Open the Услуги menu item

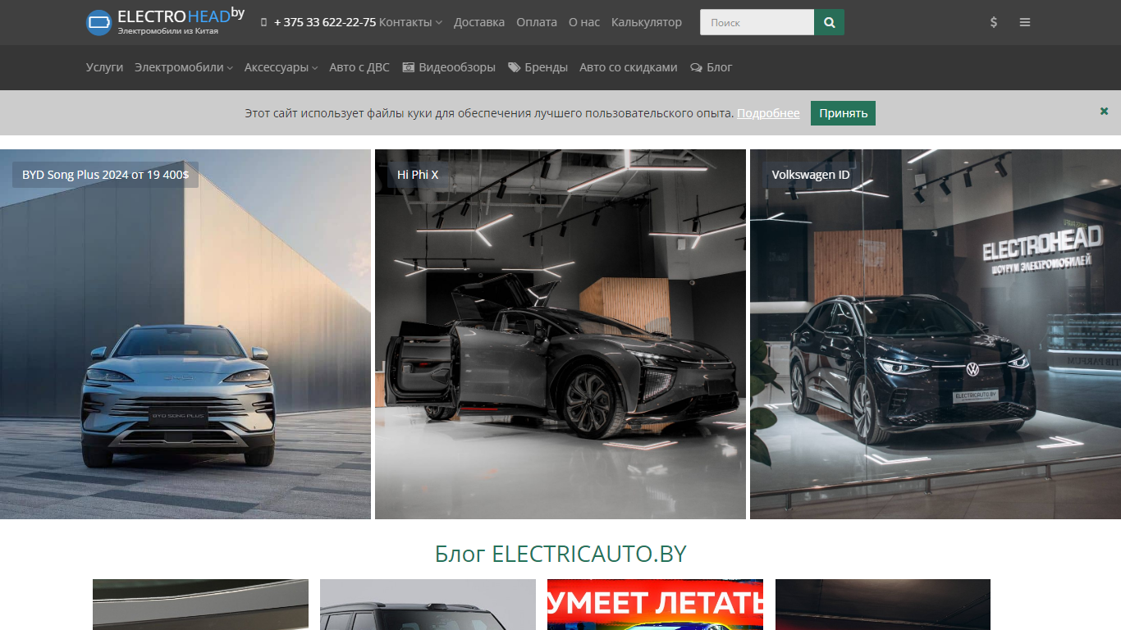tap(104, 67)
